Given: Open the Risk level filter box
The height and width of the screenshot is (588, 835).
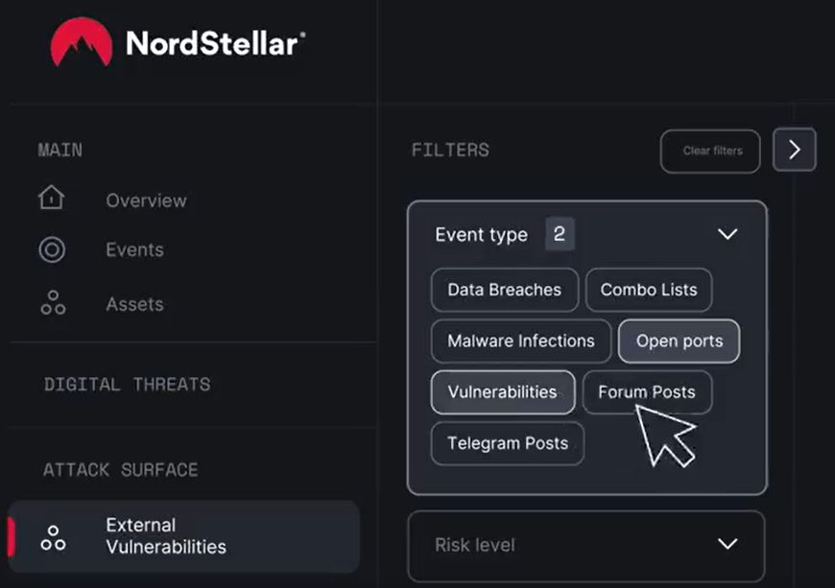Looking at the screenshot, I should tap(586, 546).
